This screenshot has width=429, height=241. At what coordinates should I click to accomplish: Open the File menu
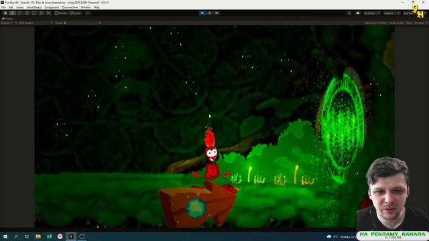(3, 7)
